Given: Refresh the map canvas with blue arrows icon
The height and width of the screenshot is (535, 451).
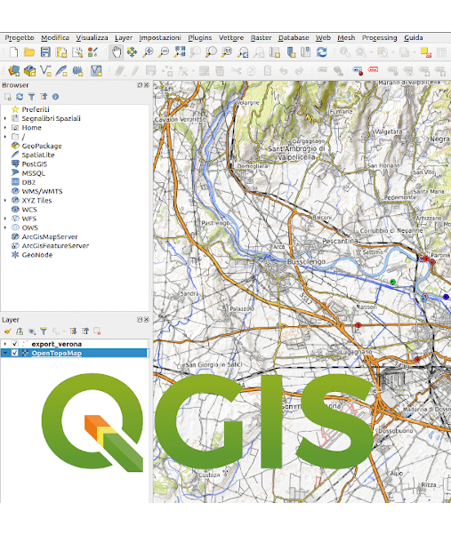Looking at the screenshot, I should tap(322, 52).
